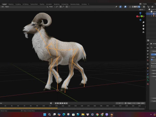Enable the first armature layer box

[152, 59]
